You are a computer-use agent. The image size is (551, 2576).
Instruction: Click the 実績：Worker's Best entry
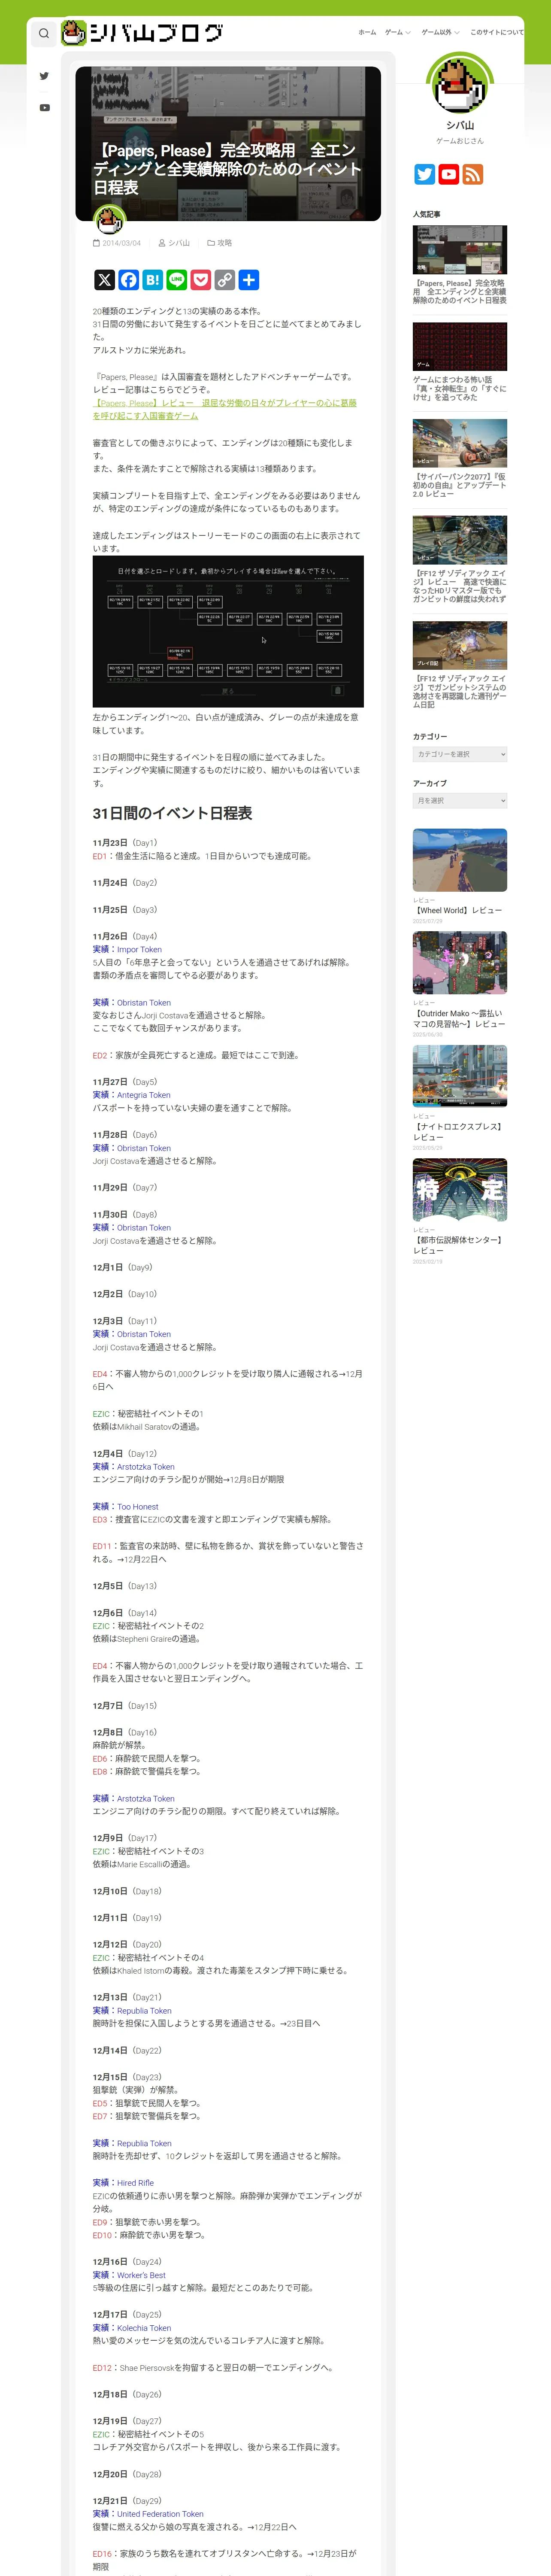pos(129,2275)
